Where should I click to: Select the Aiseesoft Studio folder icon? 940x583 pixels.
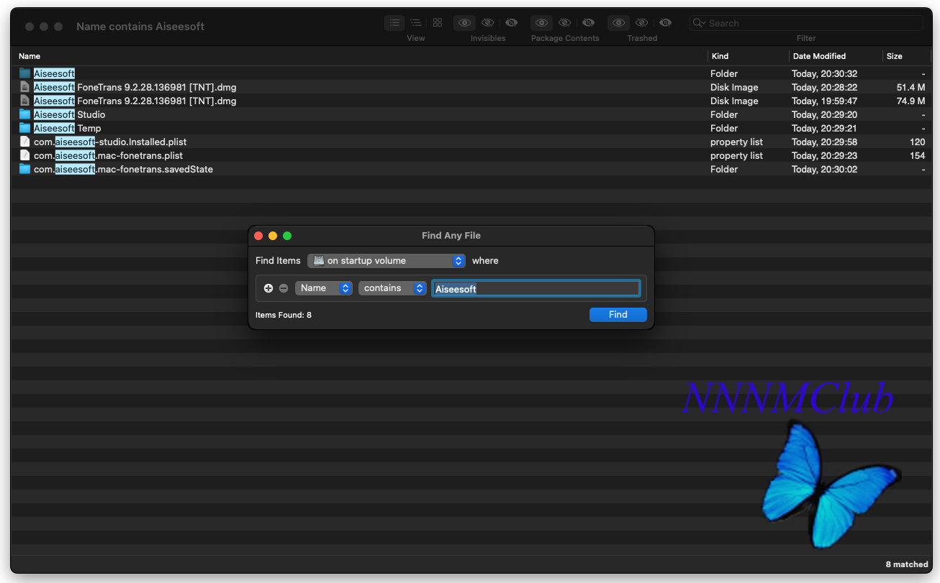click(25, 114)
